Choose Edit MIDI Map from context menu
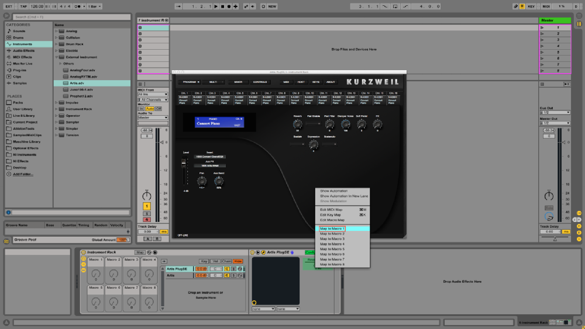 (x=331, y=209)
